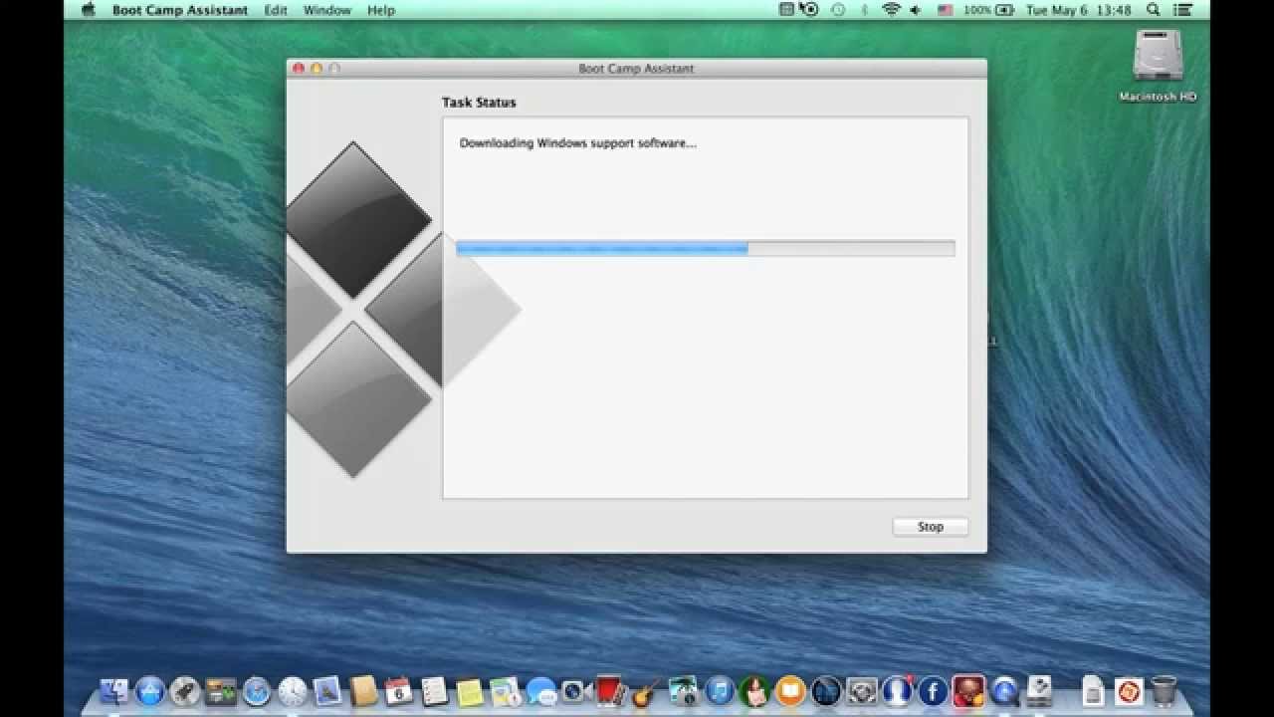Click the Time Machine menu bar icon
This screenshot has width=1274, height=717.
coord(838,10)
